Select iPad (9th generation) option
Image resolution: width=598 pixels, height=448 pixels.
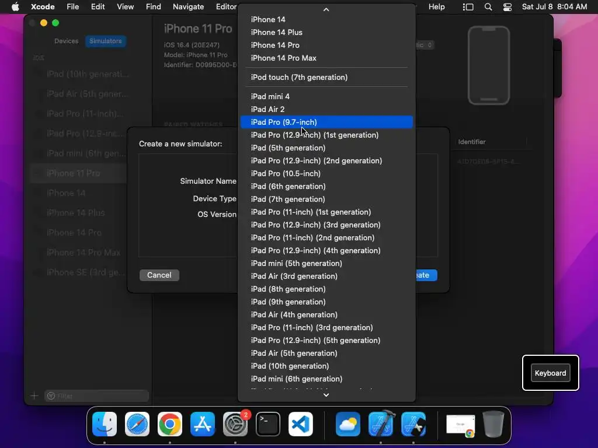[x=326, y=302]
